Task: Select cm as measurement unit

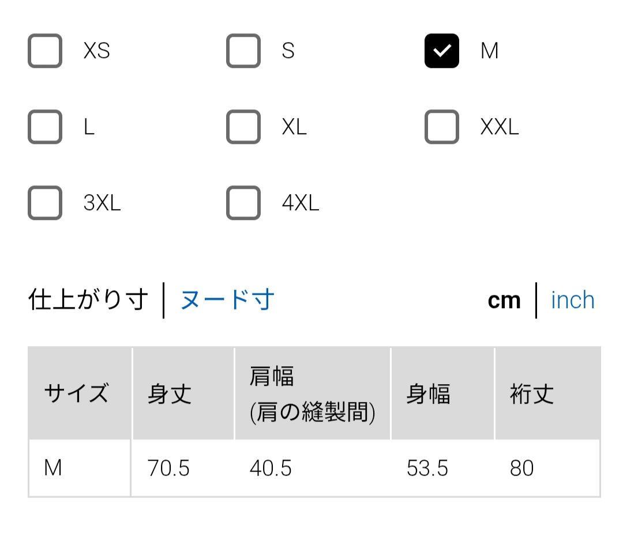Action: (504, 301)
